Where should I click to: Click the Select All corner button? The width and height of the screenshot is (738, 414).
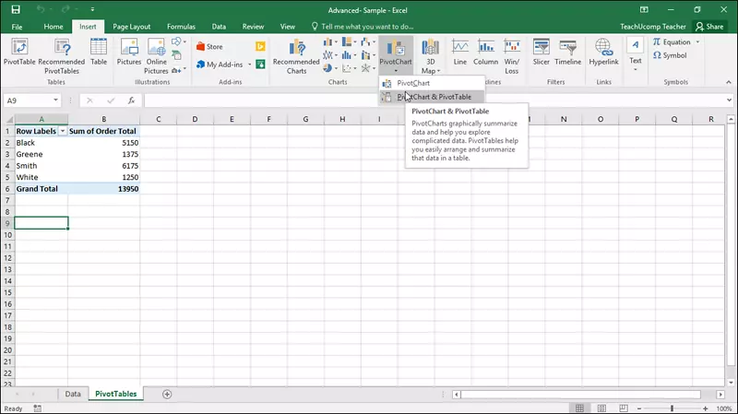click(8, 120)
